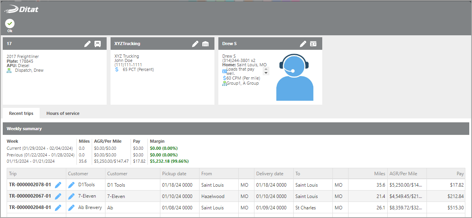
Task: Click the Ok checkmark button
Action: [10, 24]
